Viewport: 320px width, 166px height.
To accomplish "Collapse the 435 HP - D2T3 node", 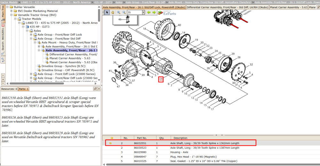I will (23, 27).
